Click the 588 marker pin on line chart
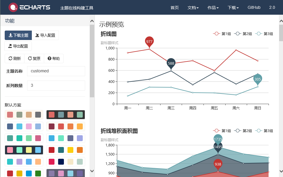 171,64
